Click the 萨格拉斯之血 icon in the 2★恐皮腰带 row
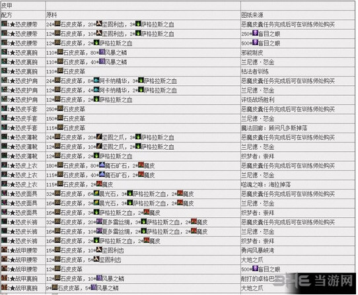This screenshot has width=358, height=295. click(x=138, y=33)
